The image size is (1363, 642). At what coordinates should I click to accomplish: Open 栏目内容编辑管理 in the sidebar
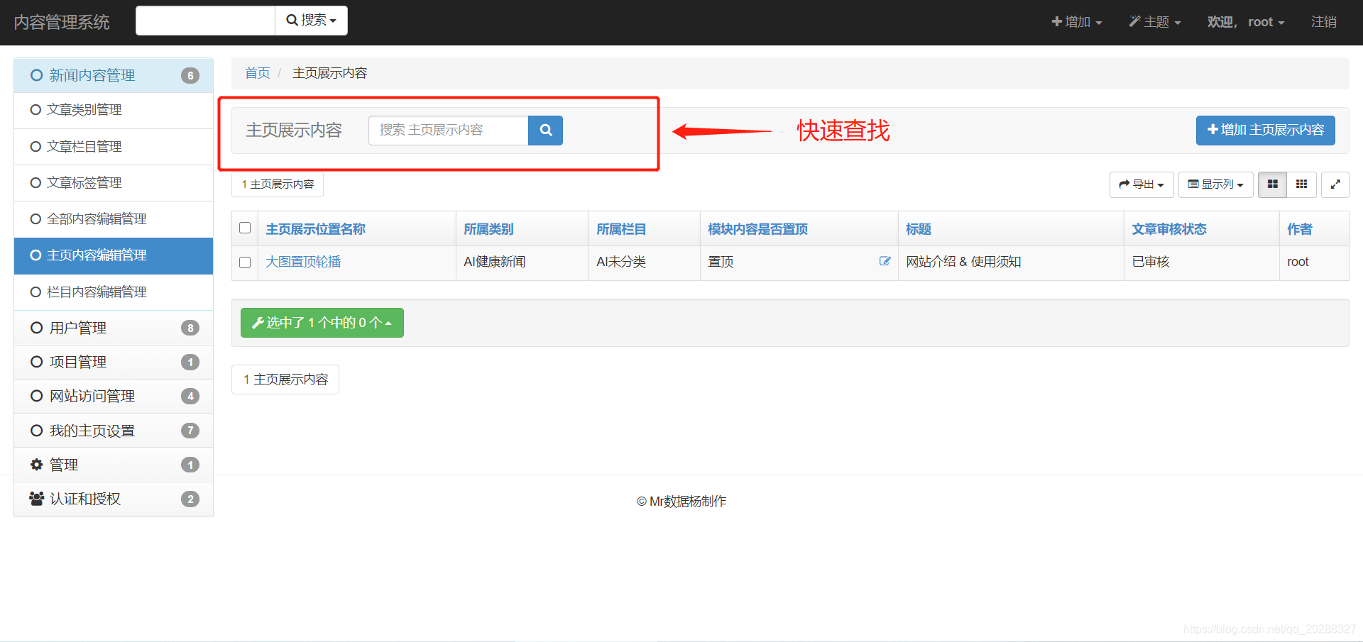point(114,292)
